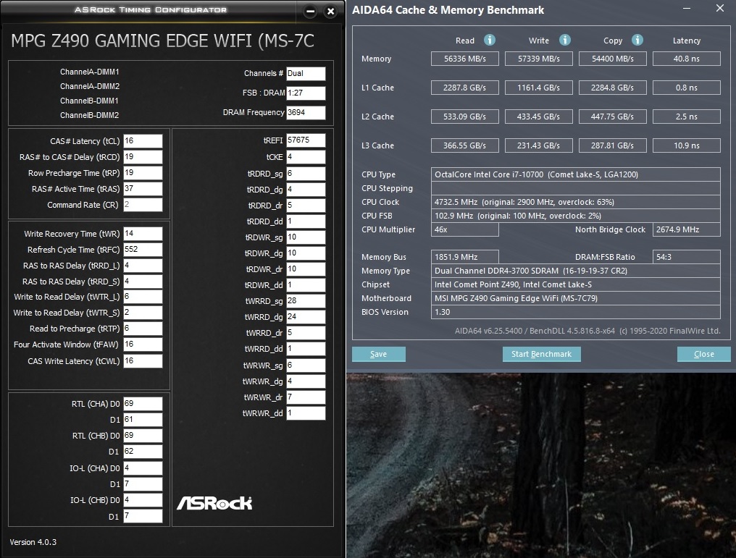Image resolution: width=736 pixels, height=558 pixels.
Task: Click the tRRD_L value field
Action: pyautogui.click(x=143, y=266)
